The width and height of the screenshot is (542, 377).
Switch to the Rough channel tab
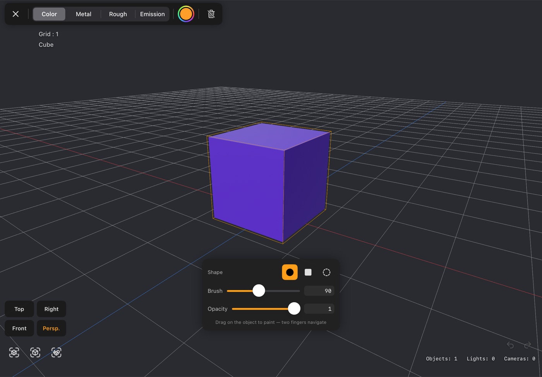pos(118,14)
